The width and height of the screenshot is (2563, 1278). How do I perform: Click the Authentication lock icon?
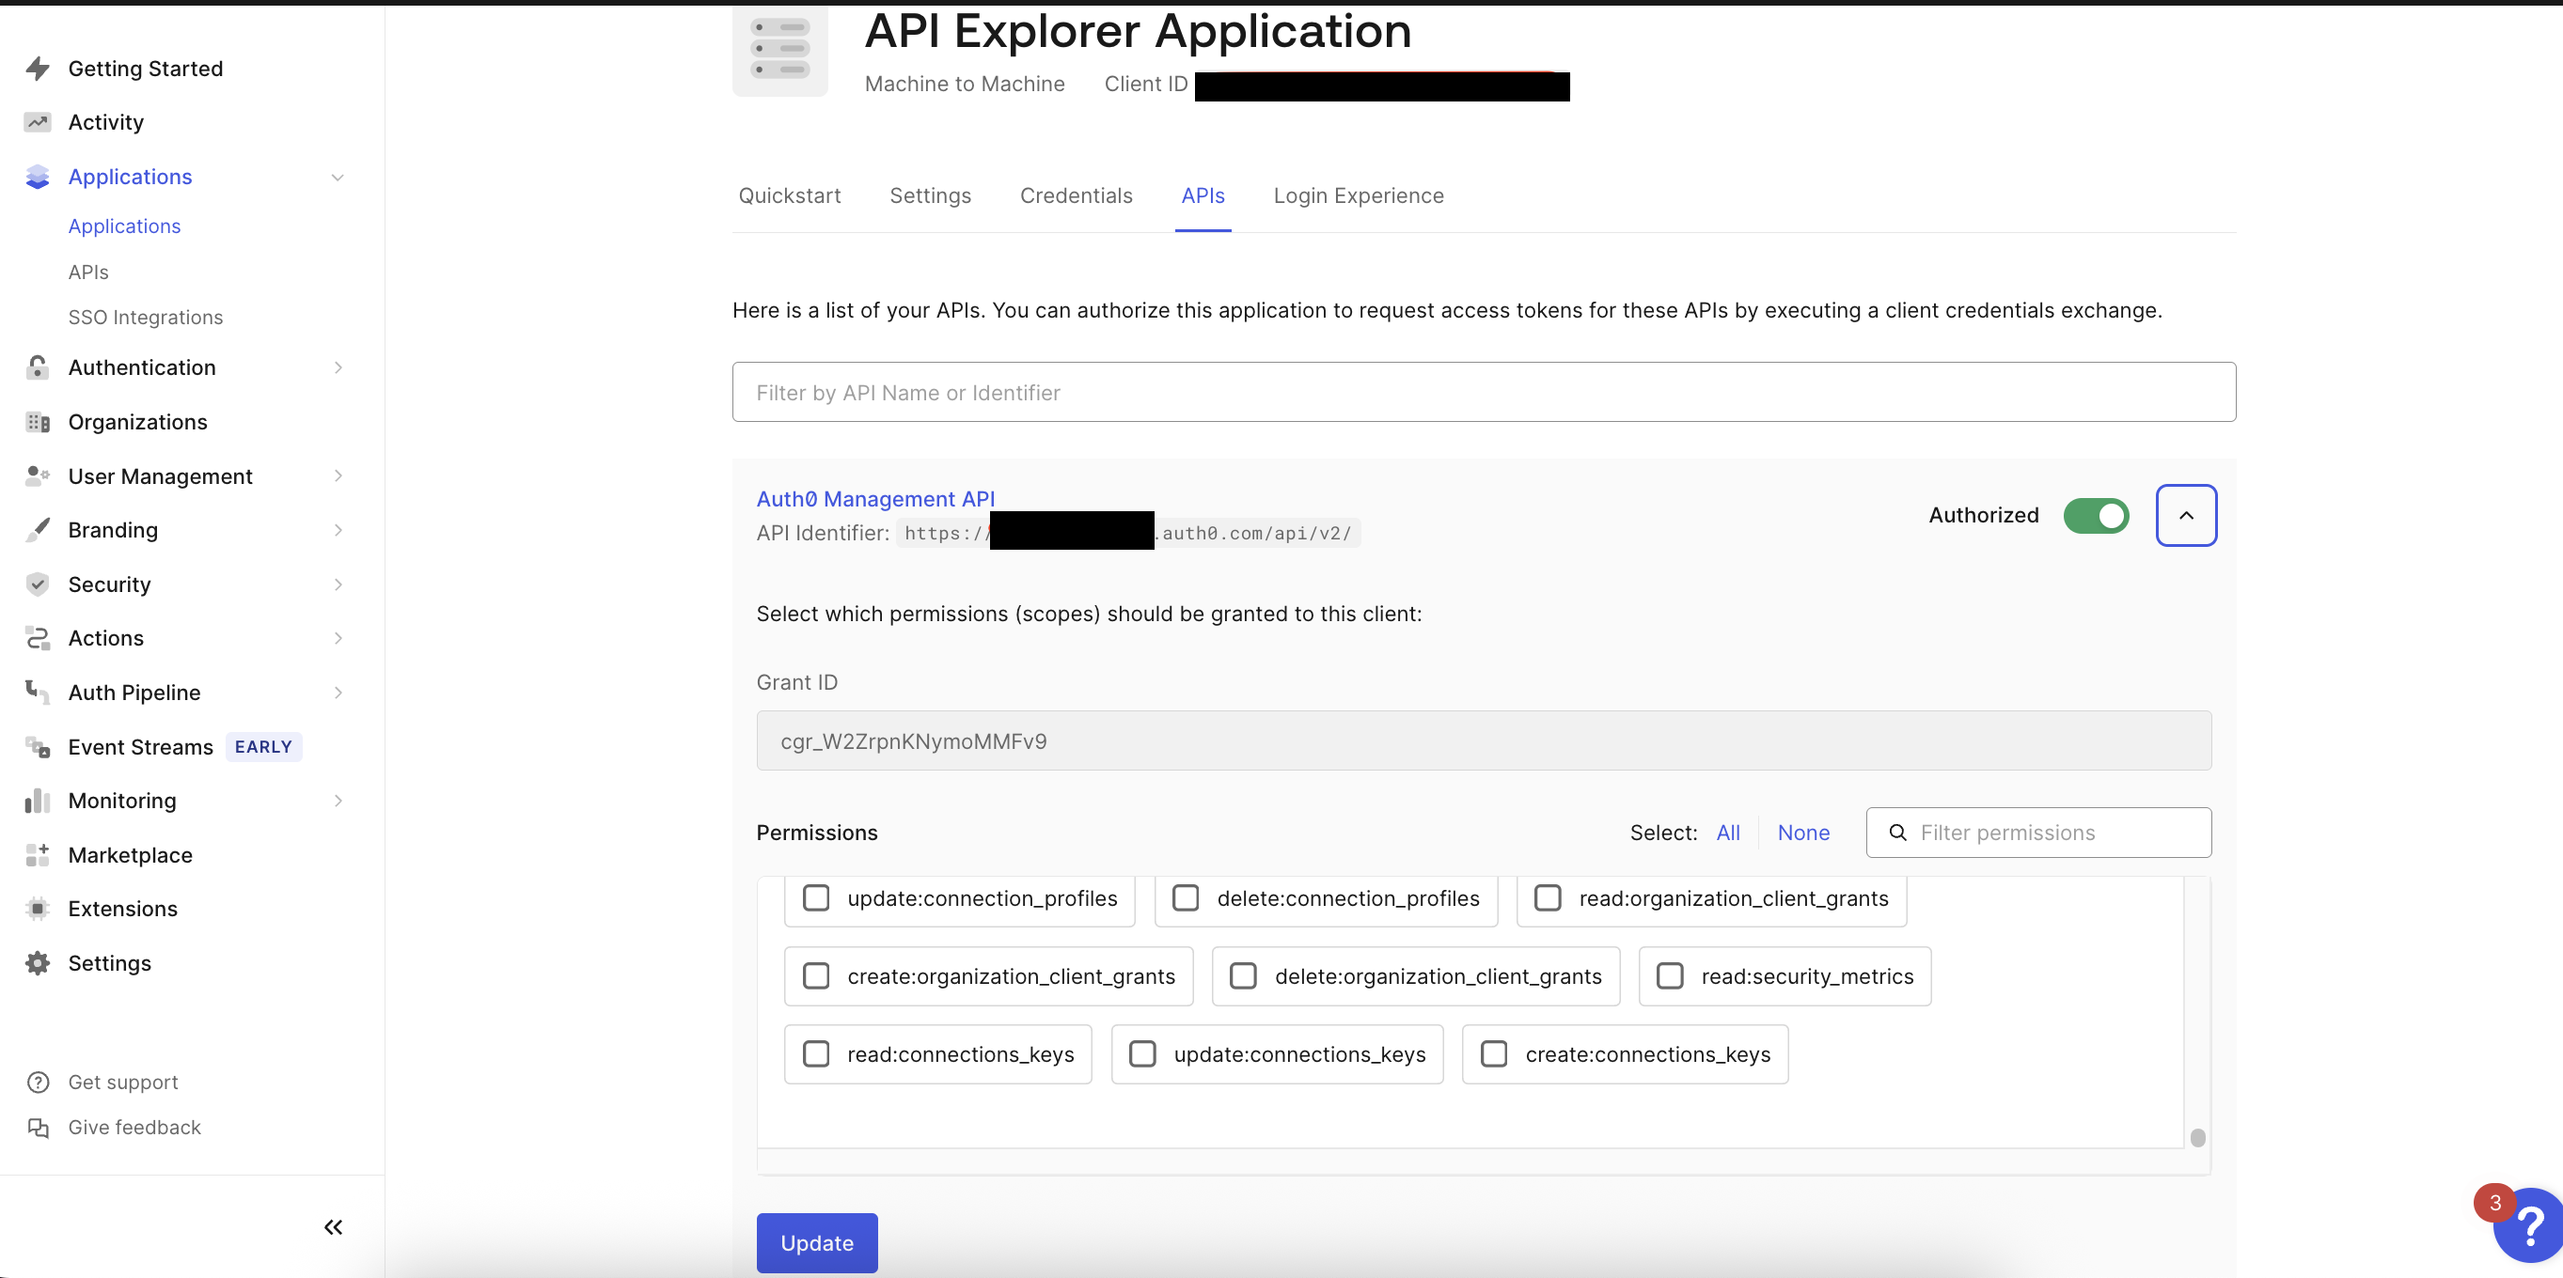click(38, 367)
